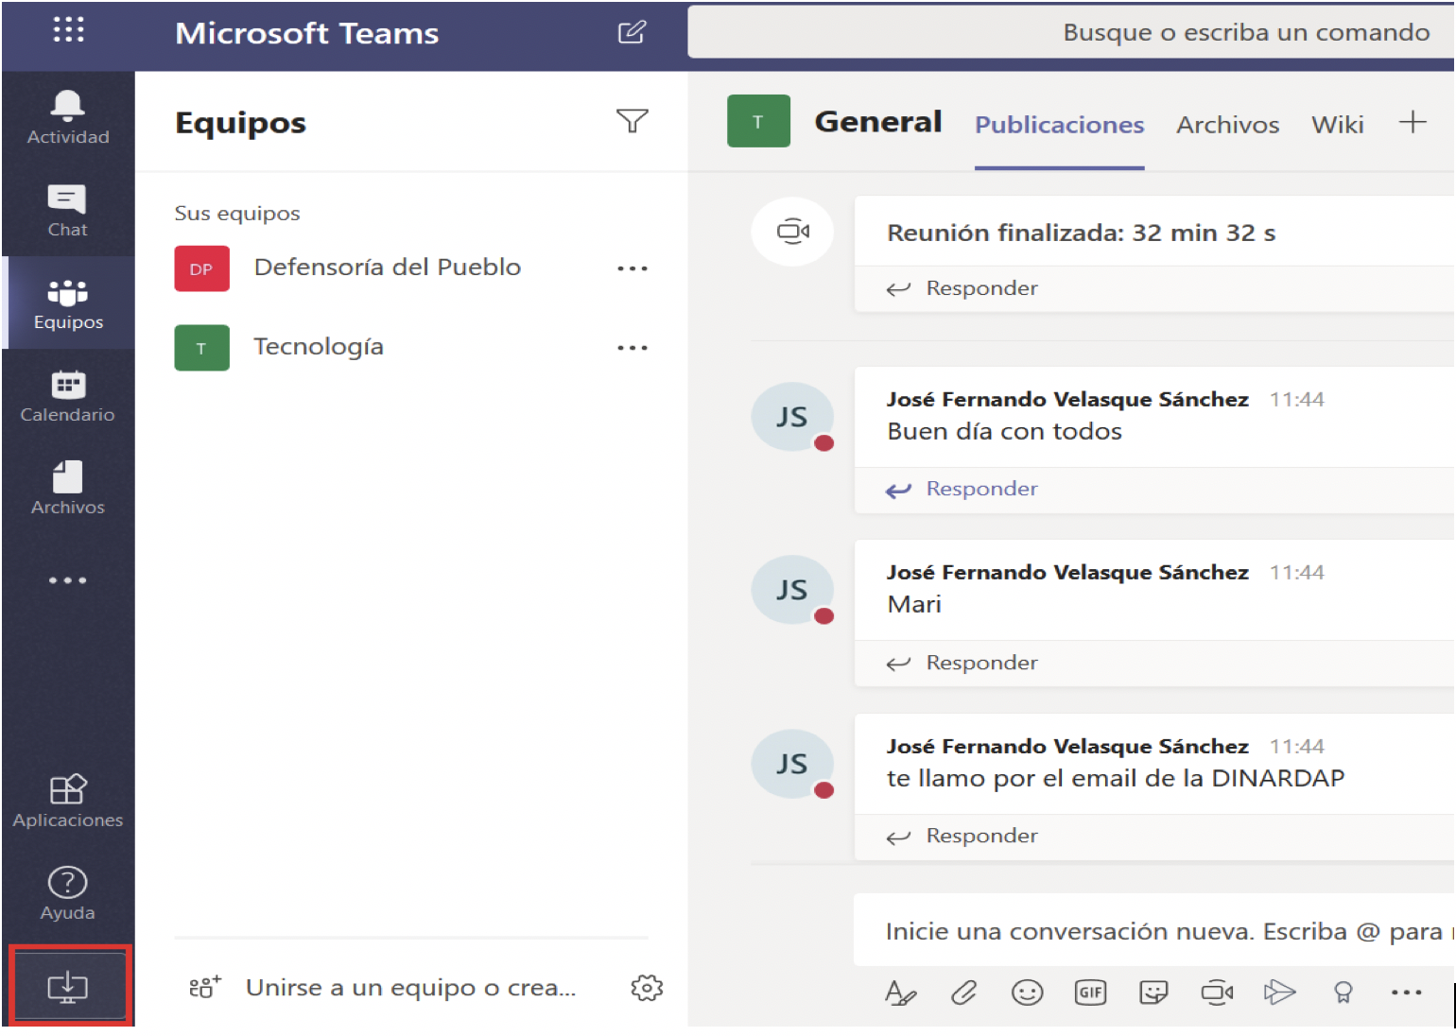Click JS avatar beside 'Mari' message
1456x1036 pixels.
(x=792, y=590)
